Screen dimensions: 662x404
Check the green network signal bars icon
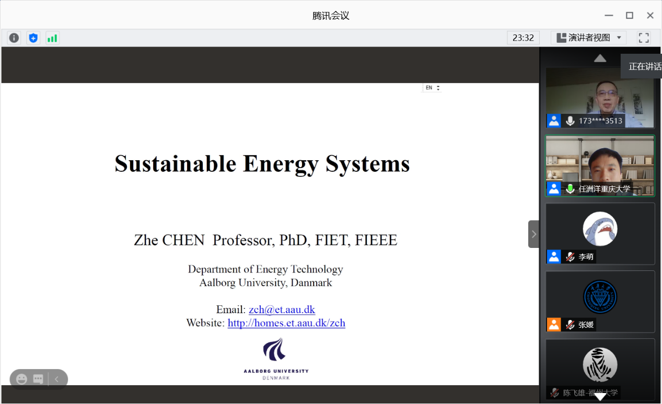tap(52, 38)
